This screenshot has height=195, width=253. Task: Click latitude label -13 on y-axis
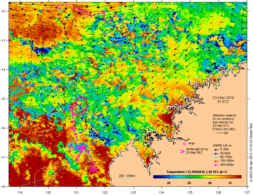click(x=3, y=40)
